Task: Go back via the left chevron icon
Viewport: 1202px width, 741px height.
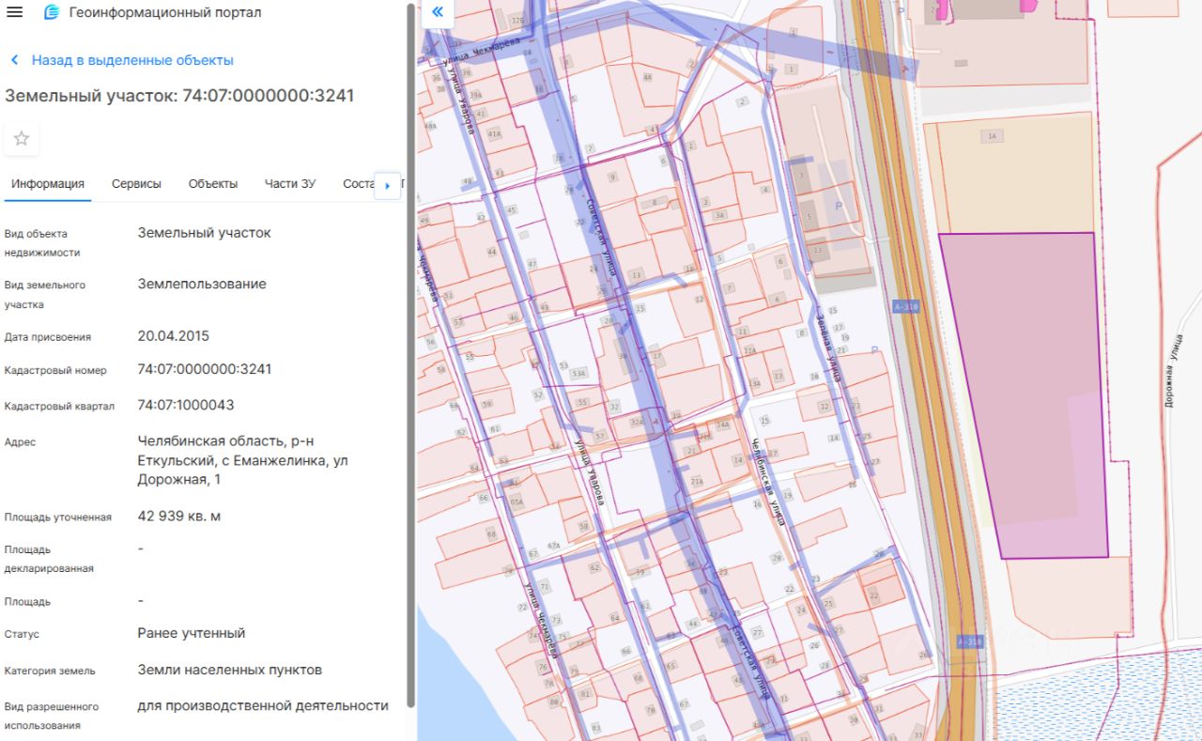Action: (x=14, y=60)
